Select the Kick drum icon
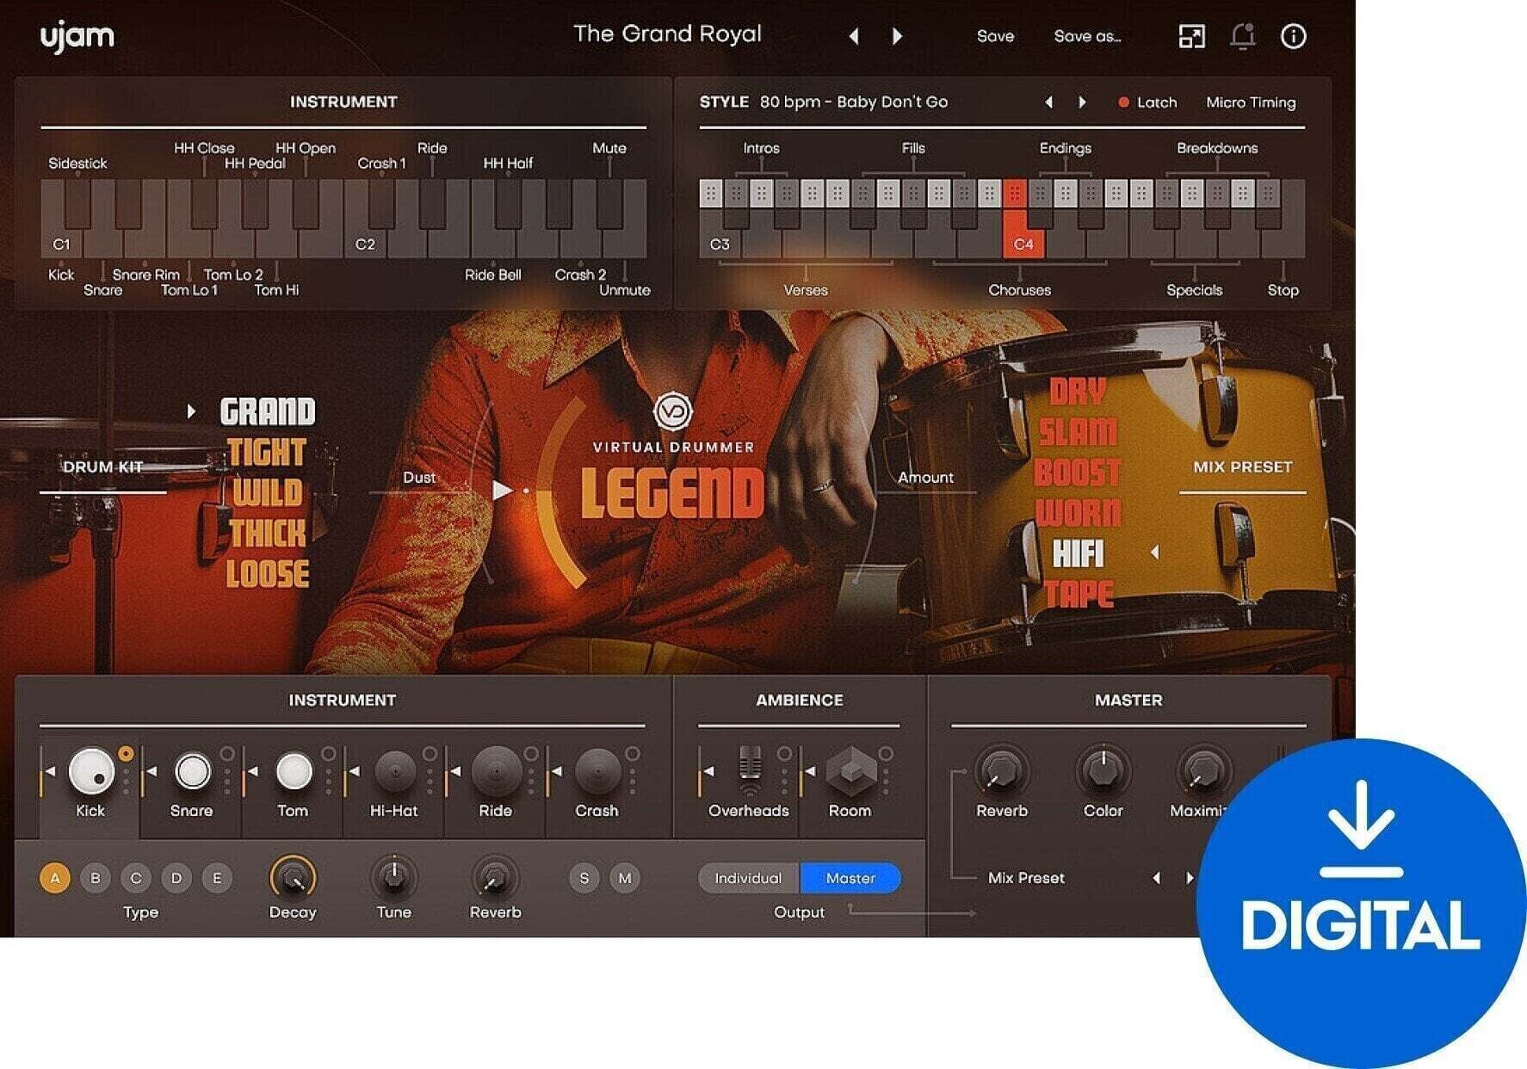The height and width of the screenshot is (1069, 1527). click(x=91, y=770)
